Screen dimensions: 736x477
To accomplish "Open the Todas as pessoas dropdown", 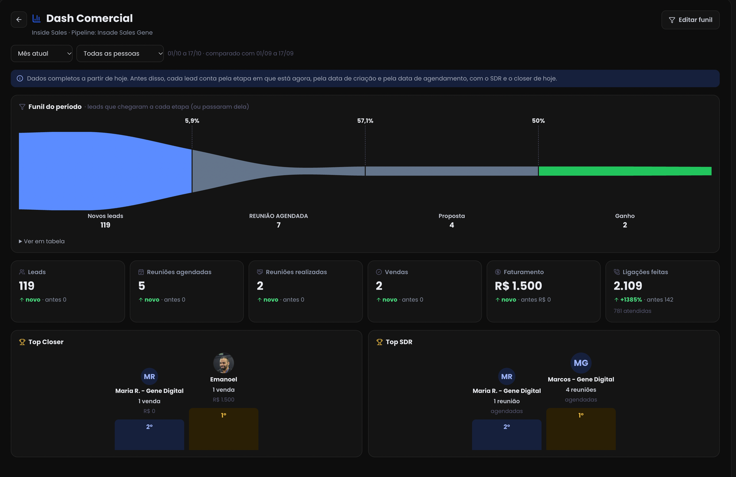I will (x=120, y=53).
